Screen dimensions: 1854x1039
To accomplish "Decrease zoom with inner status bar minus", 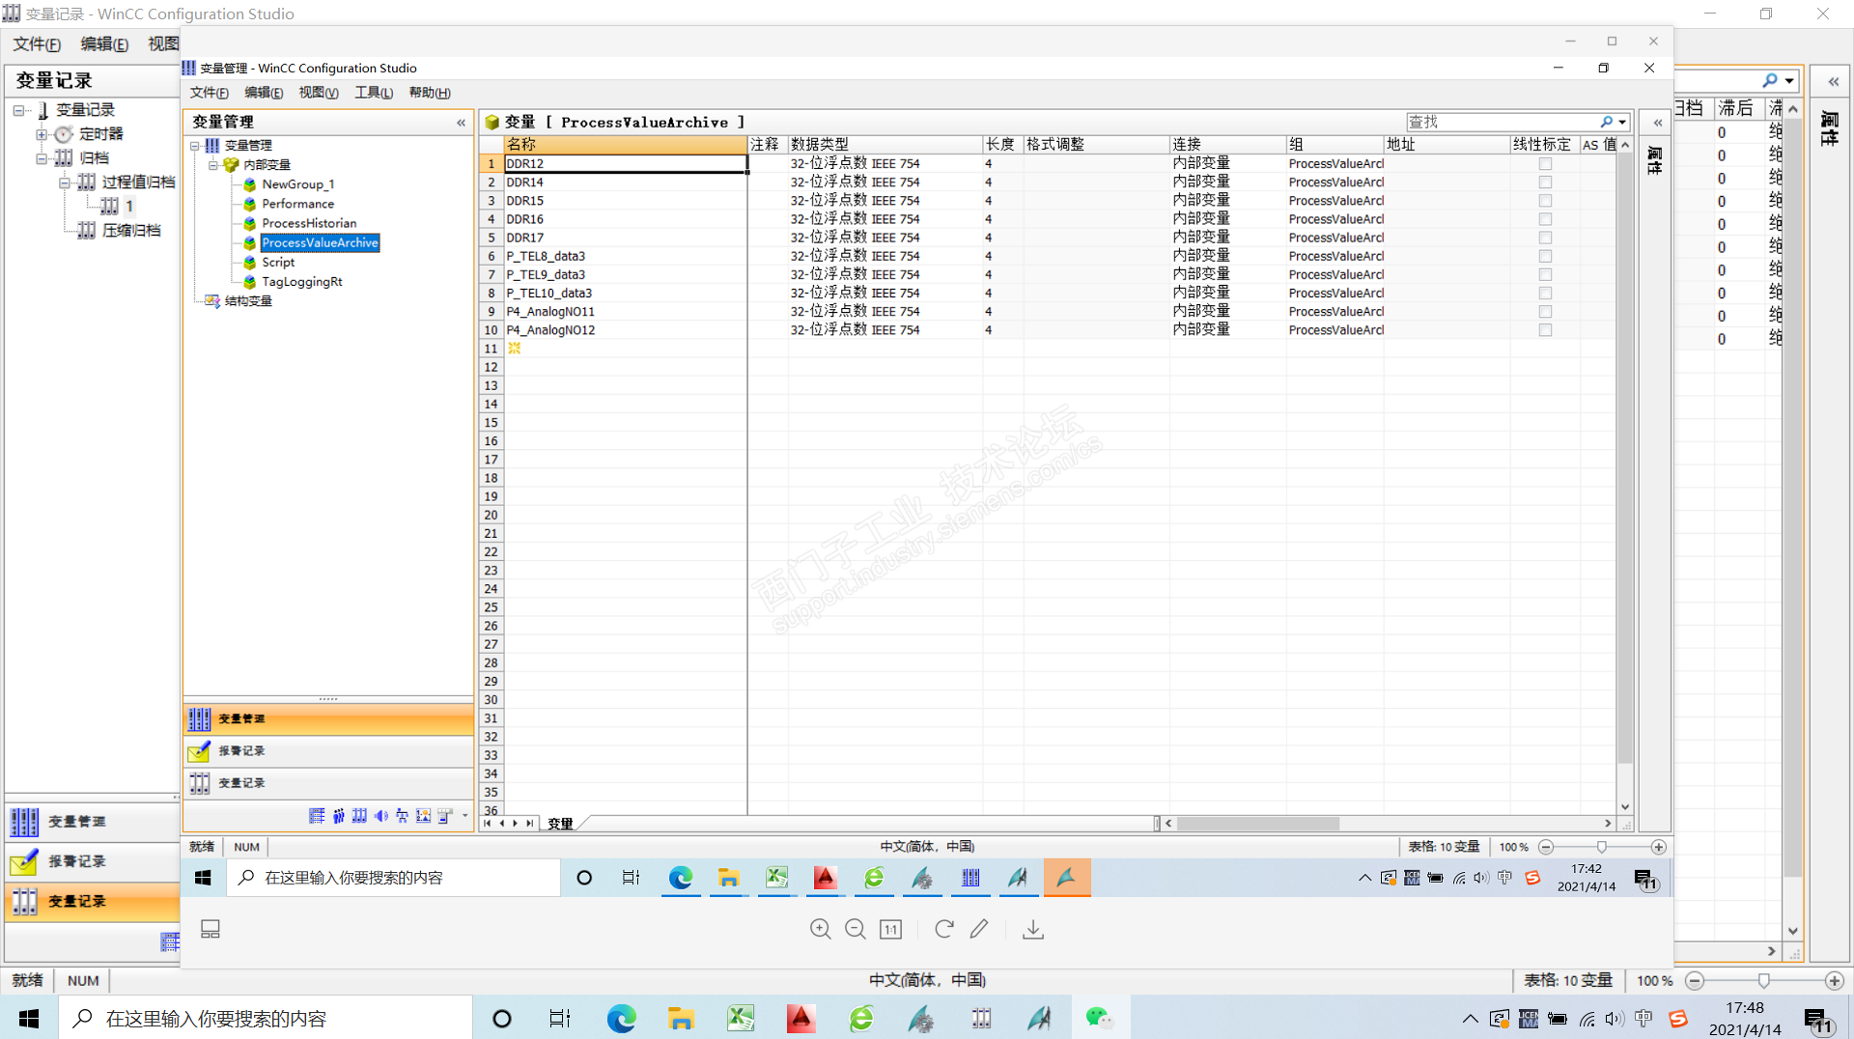I will 1545,847.
